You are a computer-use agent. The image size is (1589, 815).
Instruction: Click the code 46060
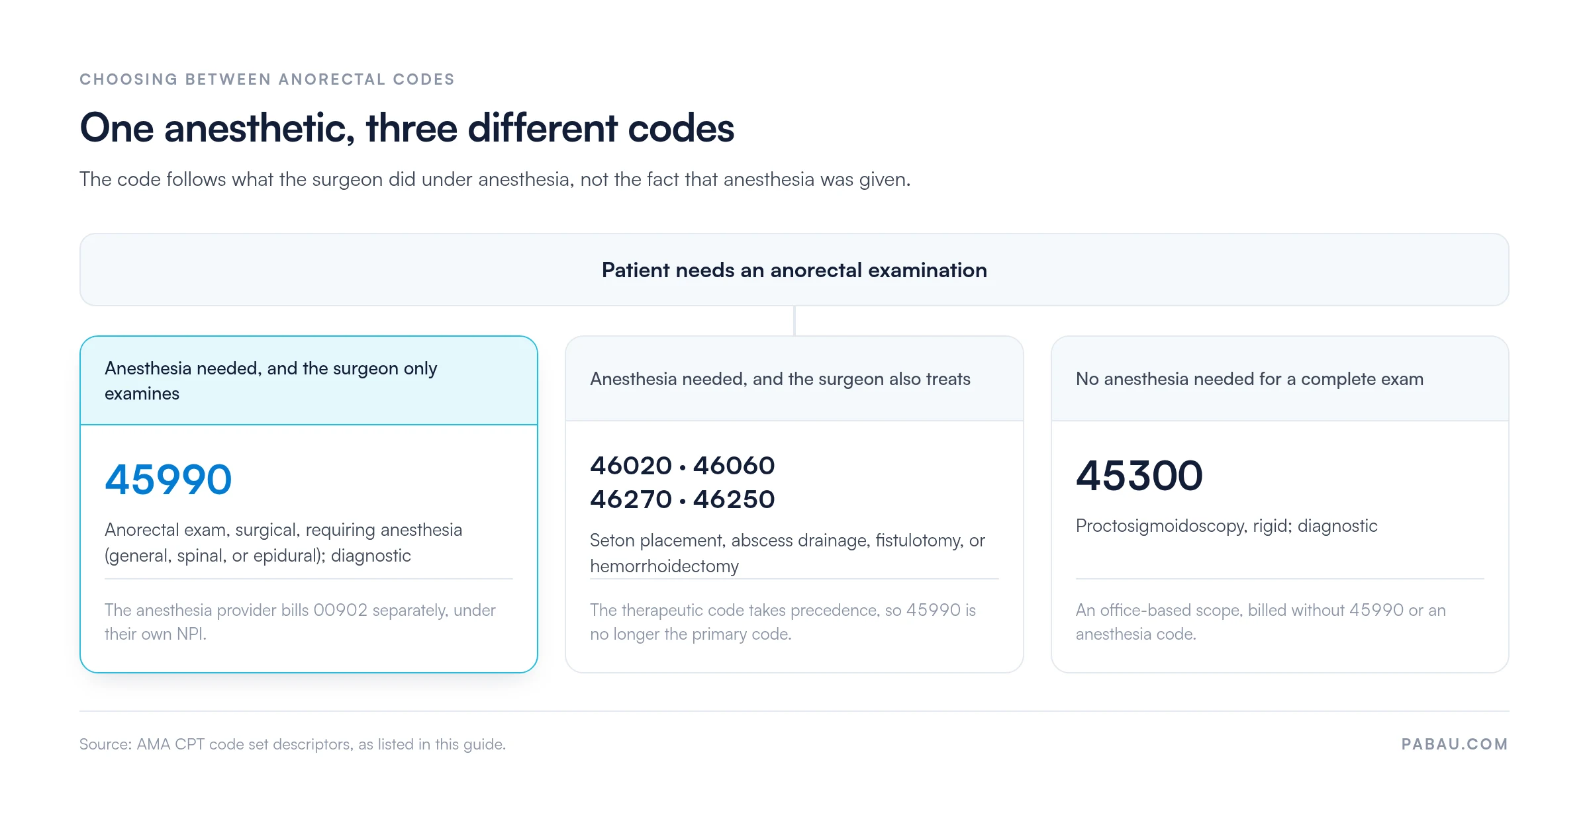(x=734, y=466)
